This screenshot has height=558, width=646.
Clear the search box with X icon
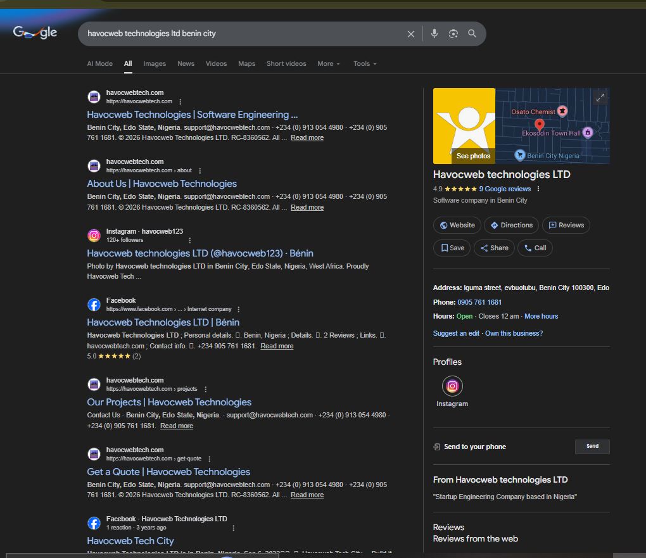pos(411,34)
